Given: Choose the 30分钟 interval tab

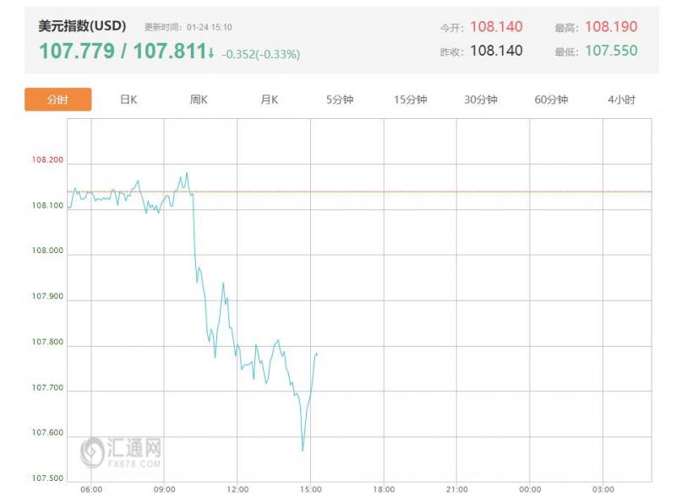Looking at the screenshot, I should 481,100.
